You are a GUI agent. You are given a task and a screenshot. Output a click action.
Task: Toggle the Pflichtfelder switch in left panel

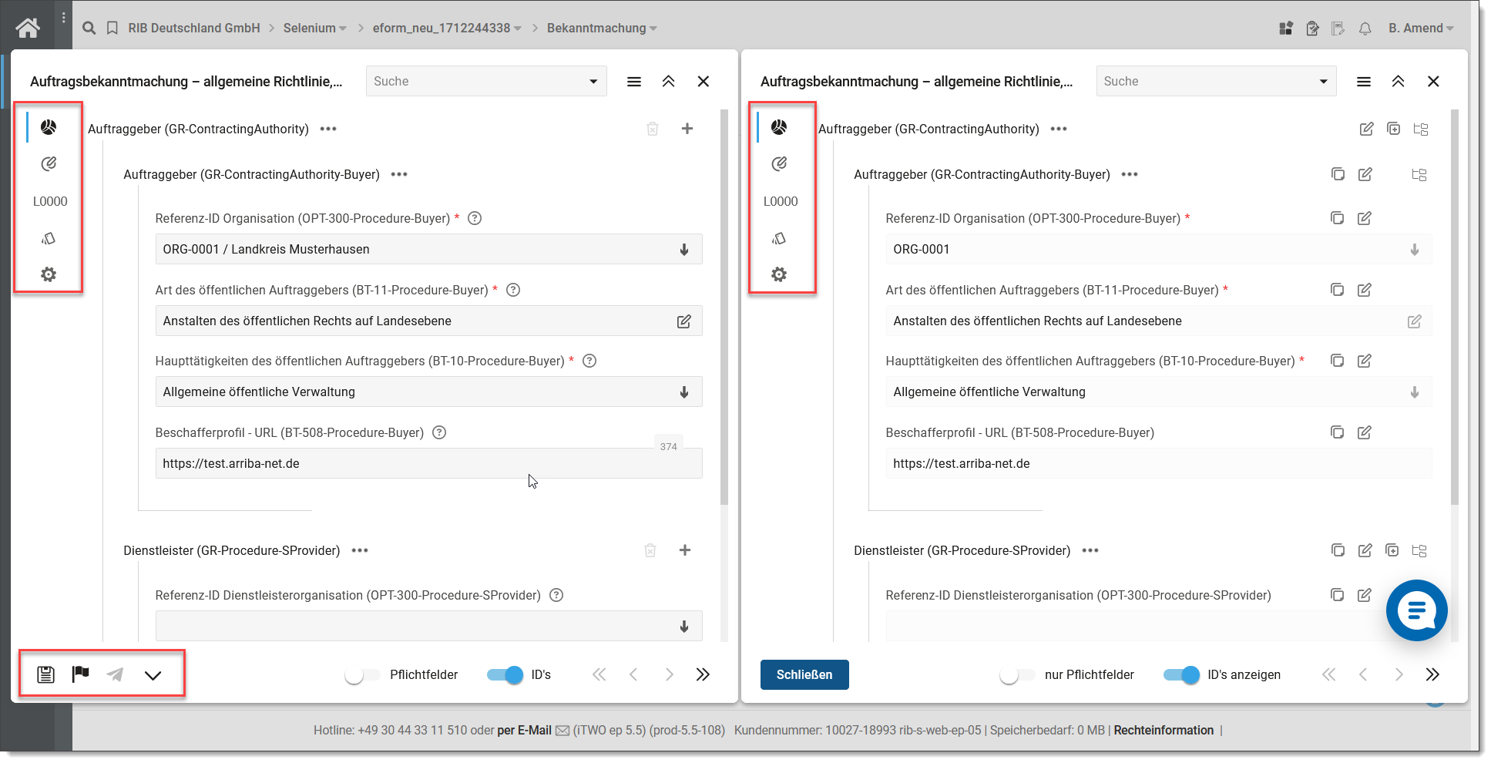point(363,675)
